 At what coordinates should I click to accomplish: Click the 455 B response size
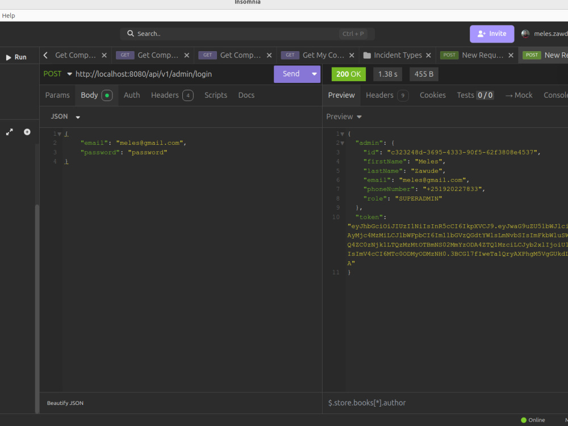click(x=424, y=74)
